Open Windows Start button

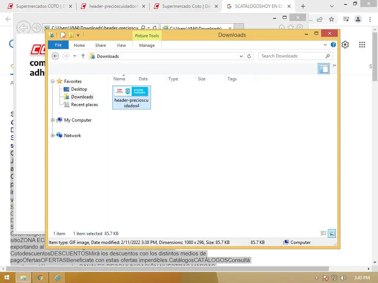click(7, 277)
